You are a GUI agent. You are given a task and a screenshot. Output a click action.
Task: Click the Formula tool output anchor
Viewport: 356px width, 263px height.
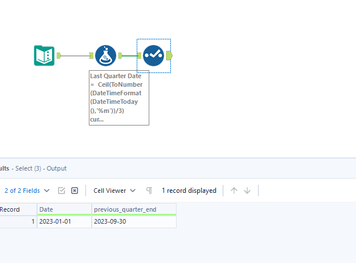tap(120, 56)
